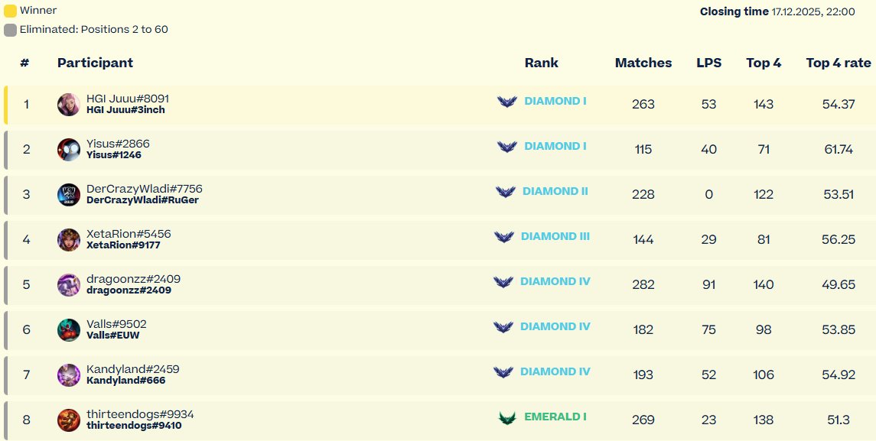This screenshot has width=876, height=441.
Task: Click the Diamond emblem in XetaRion's row
Action: click(x=504, y=237)
